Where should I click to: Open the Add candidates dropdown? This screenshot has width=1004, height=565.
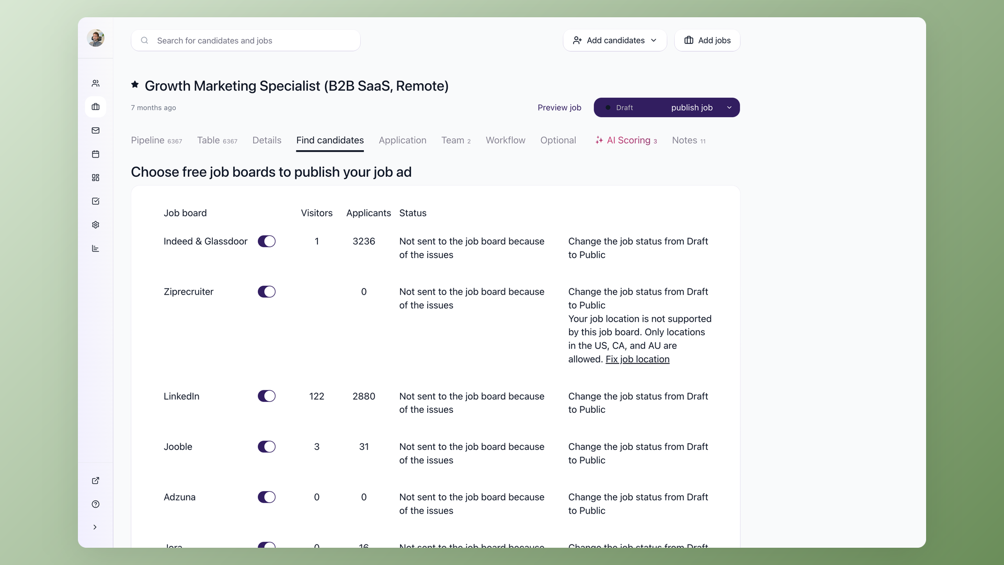coord(614,40)
